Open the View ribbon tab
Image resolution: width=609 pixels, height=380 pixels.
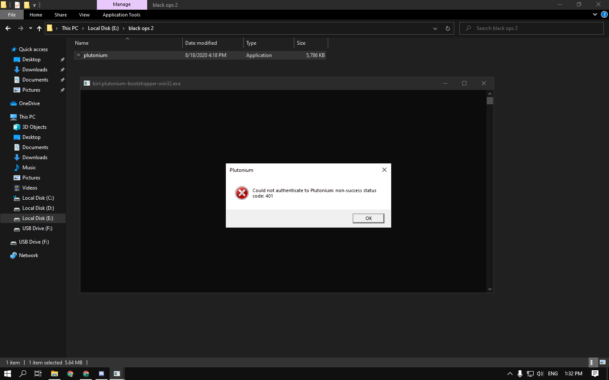click(84, 15)
